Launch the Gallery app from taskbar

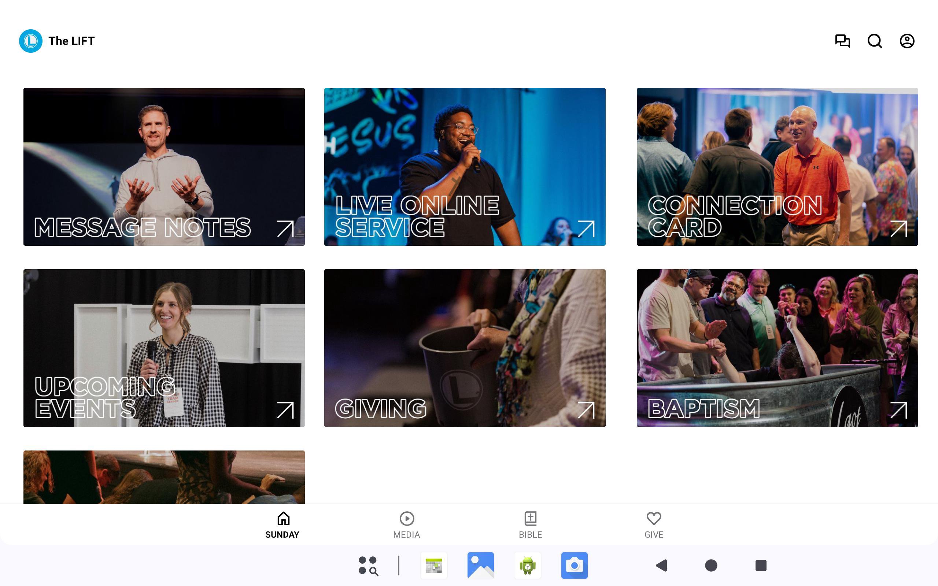(x=480, y=565)
